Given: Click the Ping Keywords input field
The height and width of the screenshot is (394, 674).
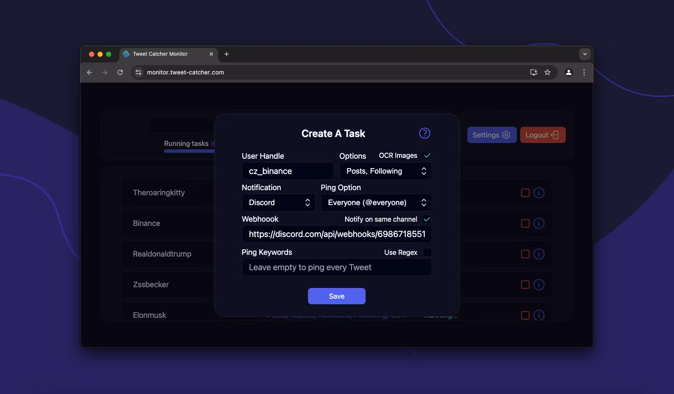Looking at the screenshot, I should point(337,267).
